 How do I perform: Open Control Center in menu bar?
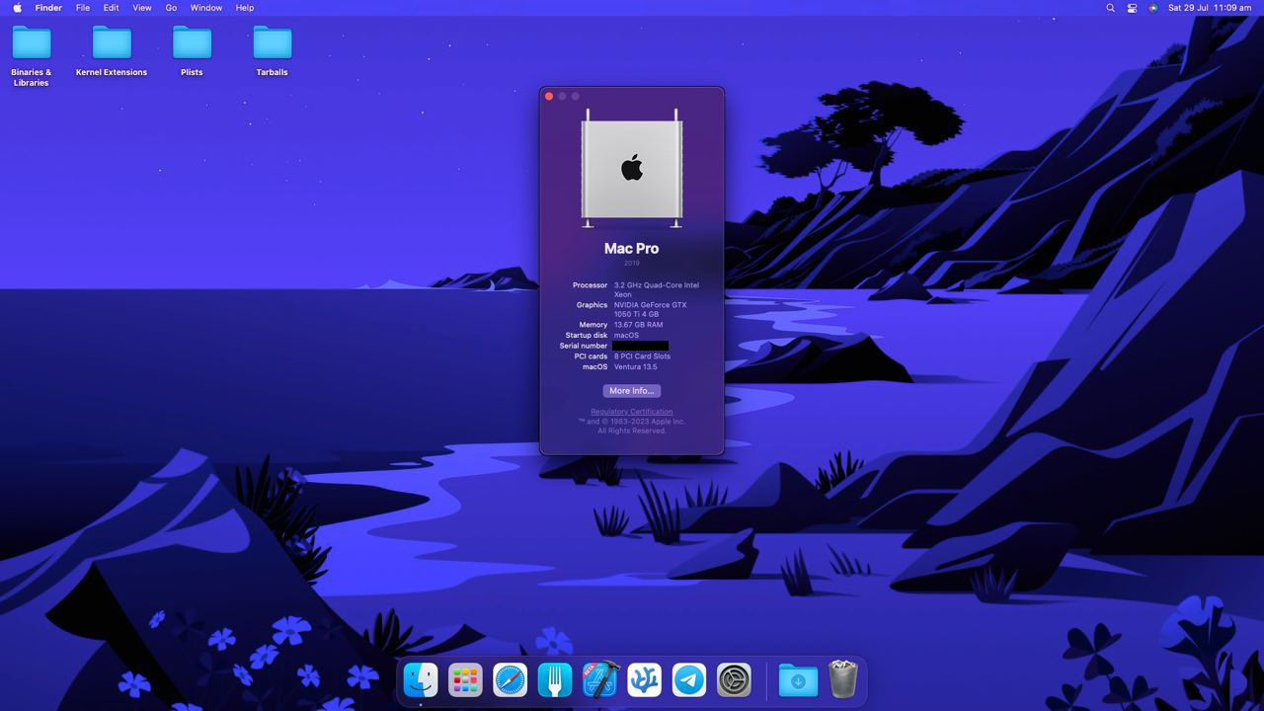[x=1132, y=8]
